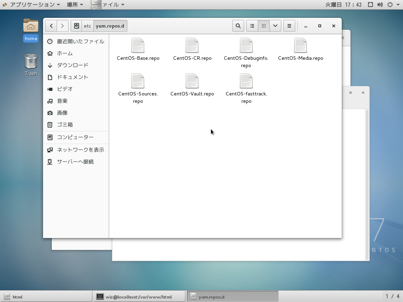Go to ホーム in sidebar

(x=76, y=53)
